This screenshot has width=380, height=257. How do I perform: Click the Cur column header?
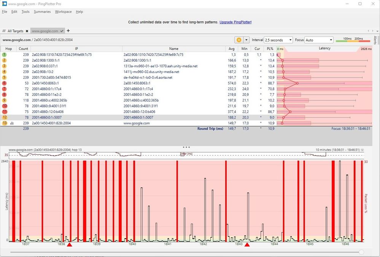pyautogui.click(x=257, y=49)
